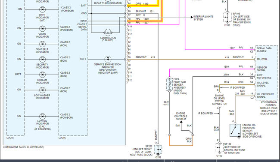Click the 'INSTRUMENT PANEL CLUSTER (IPC)' label

point(23,147)
